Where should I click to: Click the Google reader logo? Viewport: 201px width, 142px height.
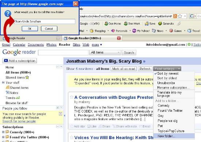pyautogui.click(x=19, y=52)
